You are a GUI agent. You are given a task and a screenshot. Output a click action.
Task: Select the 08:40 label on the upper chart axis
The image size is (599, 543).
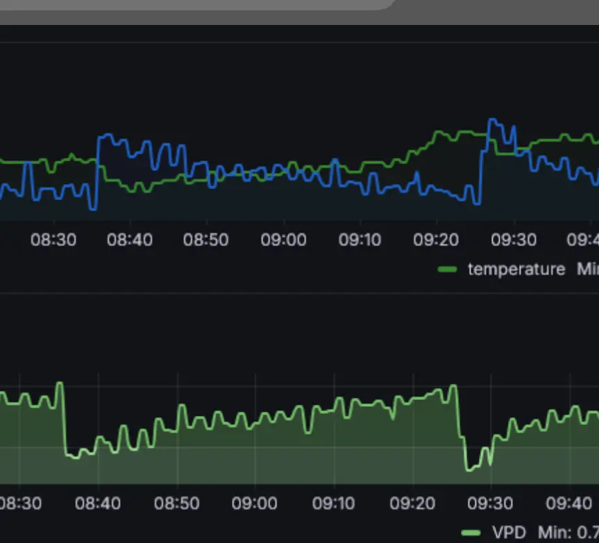[x=129, y=240]
